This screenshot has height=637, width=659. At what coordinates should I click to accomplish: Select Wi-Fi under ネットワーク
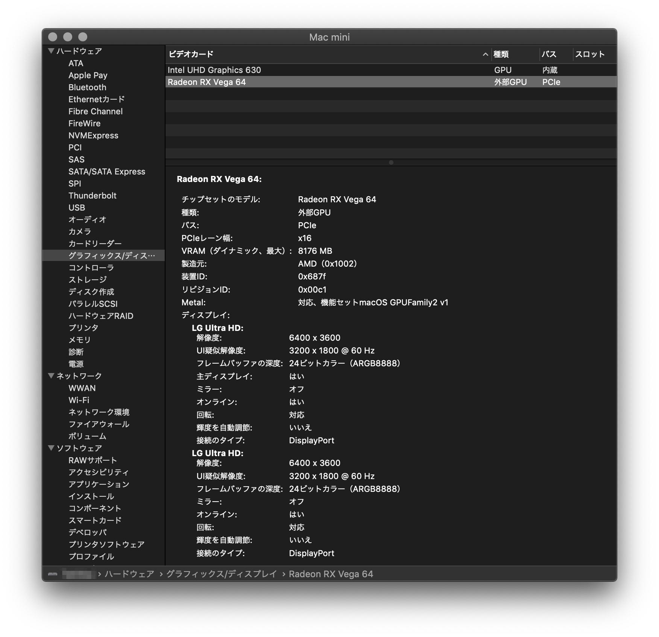(79, 400)
